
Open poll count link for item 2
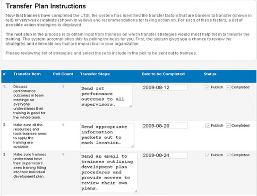click(63, 125)
